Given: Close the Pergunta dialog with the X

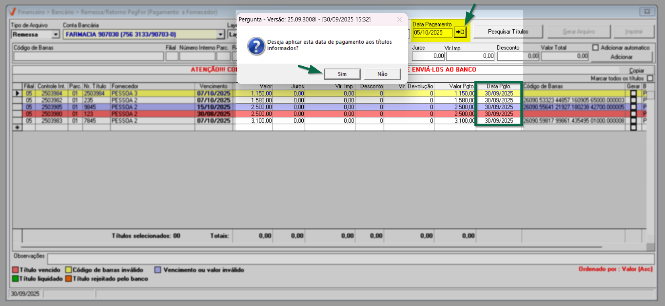Looking at the screenshot, I should coord(399,19).
